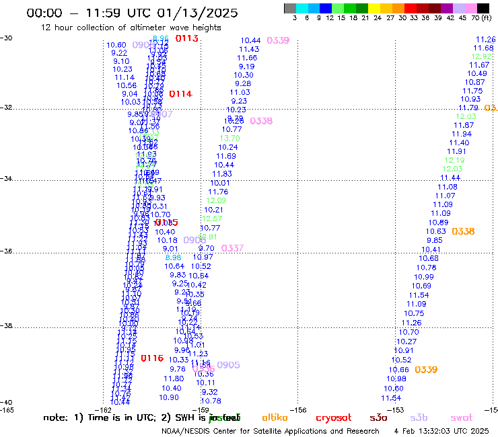Click the '-162' longitude axis label
This screenshot has height=437, width=498.
103,410
